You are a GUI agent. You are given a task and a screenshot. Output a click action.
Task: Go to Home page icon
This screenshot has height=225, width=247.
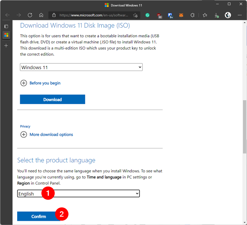tap(41, 15)
